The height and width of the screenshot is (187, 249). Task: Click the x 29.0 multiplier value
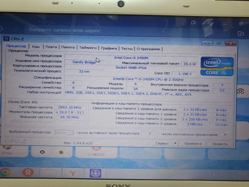click(x=70, y=112)
